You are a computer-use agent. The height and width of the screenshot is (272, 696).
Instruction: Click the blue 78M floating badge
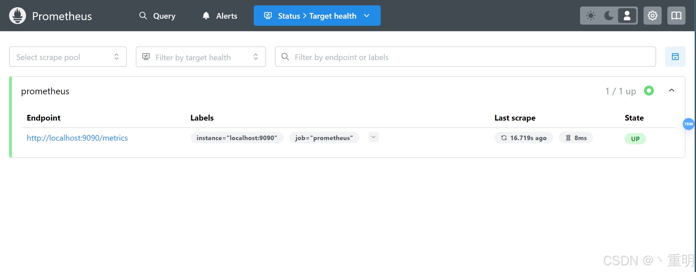[688, 124]
